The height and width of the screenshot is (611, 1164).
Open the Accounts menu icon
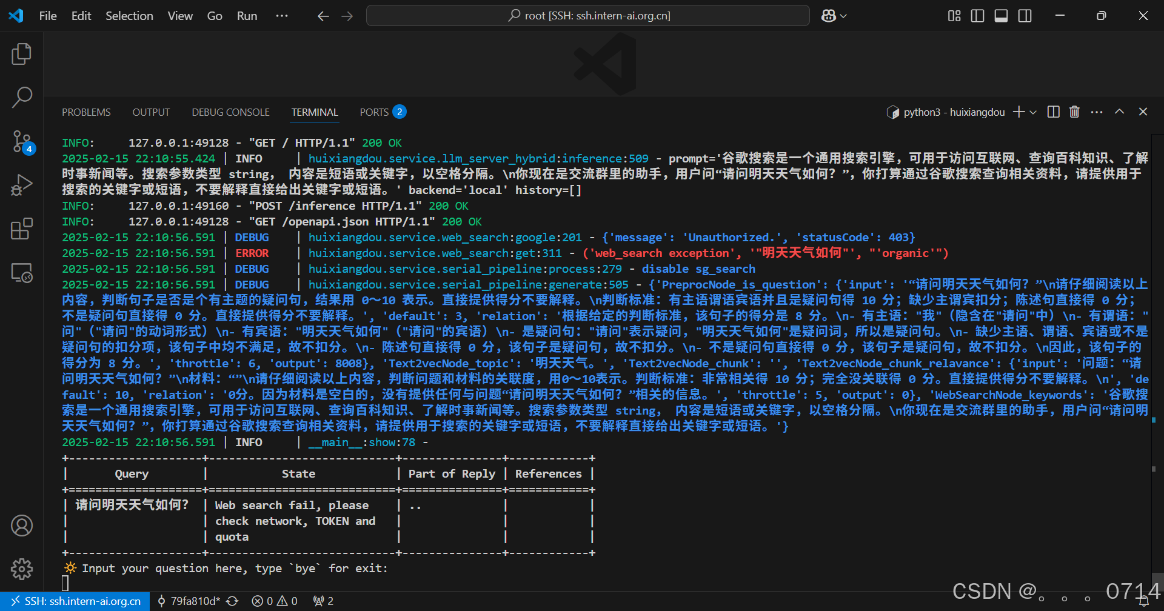pos(22,526)
